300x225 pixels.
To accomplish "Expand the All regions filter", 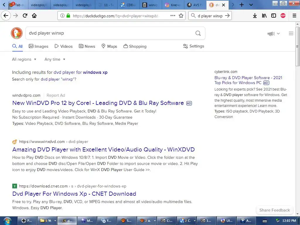I will click(24, 59).
